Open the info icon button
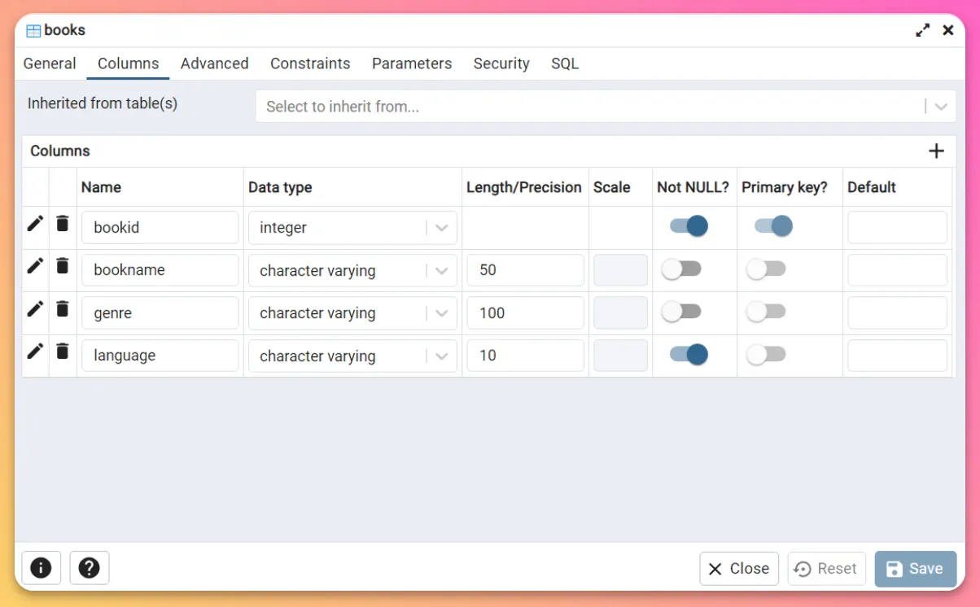Image resolution: width=980 pixels, height=607 pixels. point(41,568)
